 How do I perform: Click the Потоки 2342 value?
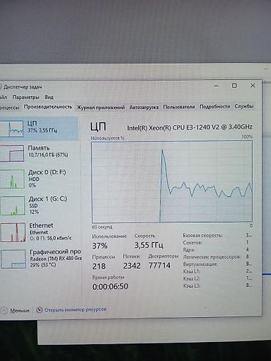click(132, 266)
